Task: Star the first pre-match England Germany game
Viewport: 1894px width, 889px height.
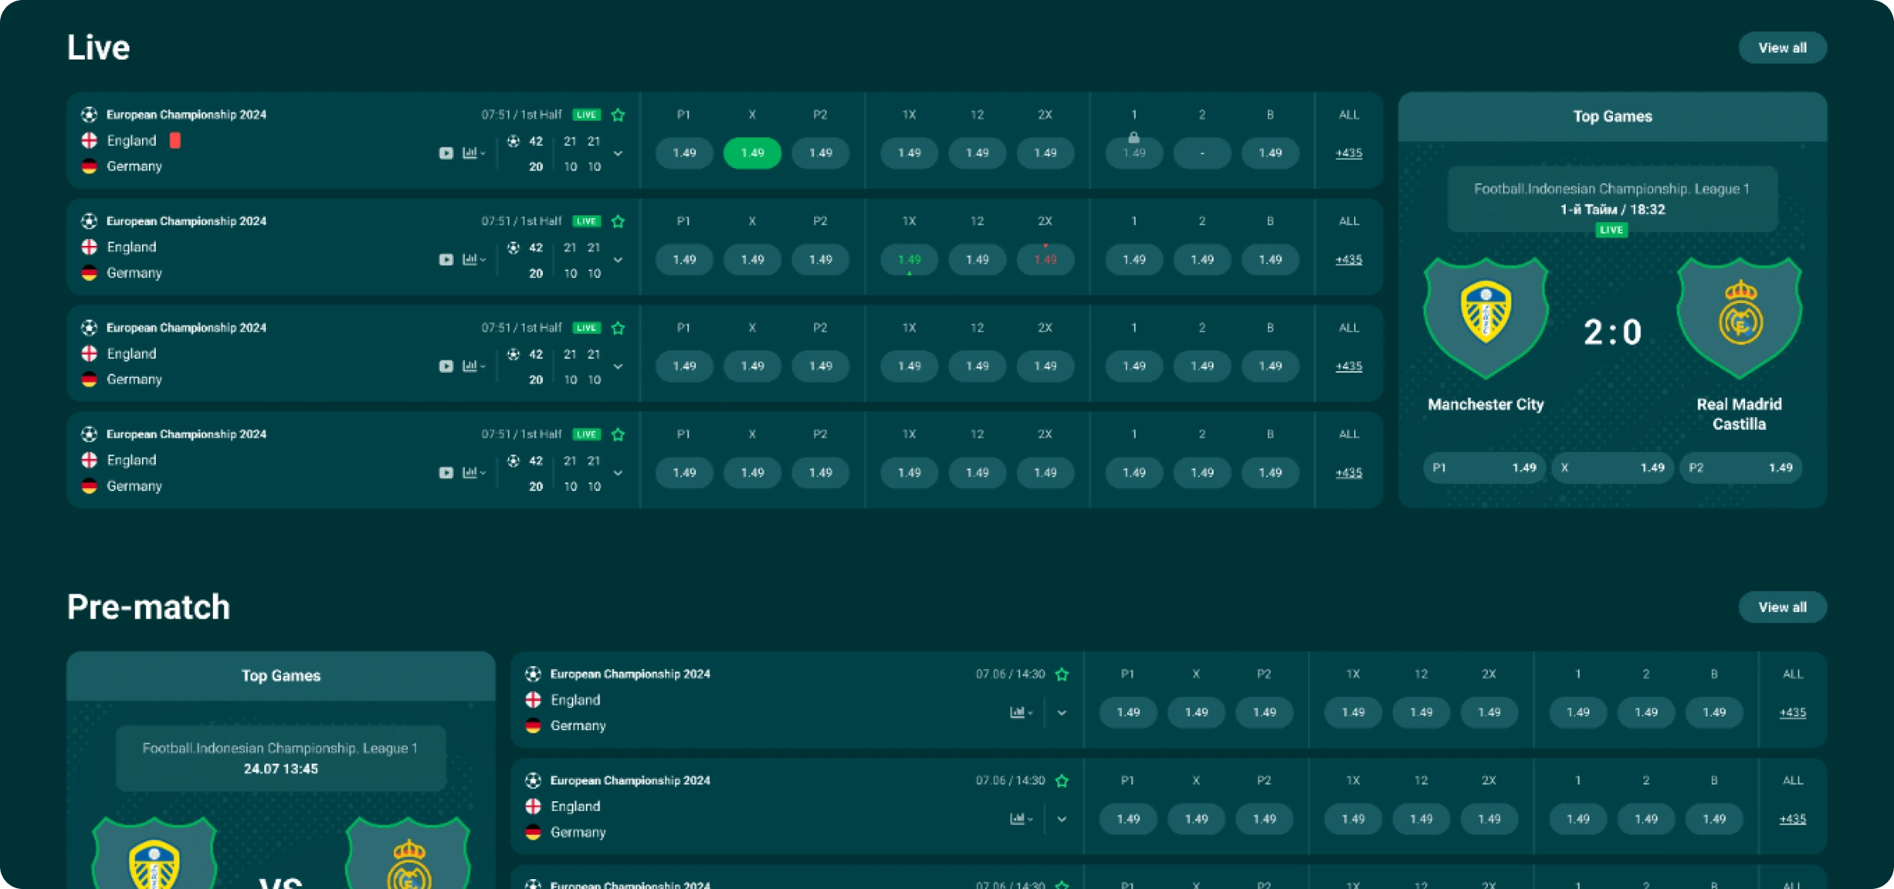Action: [1062, 674]
